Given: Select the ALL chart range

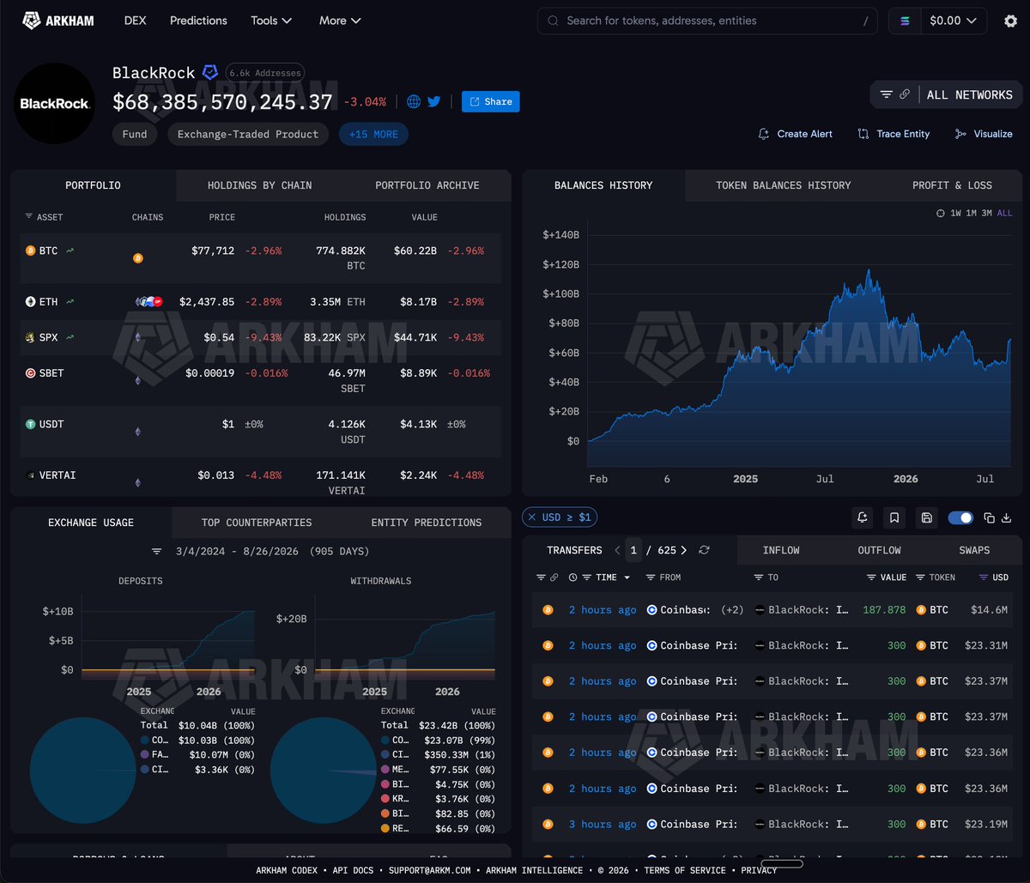Looking at the screenshot, I should click(1004, 213).
